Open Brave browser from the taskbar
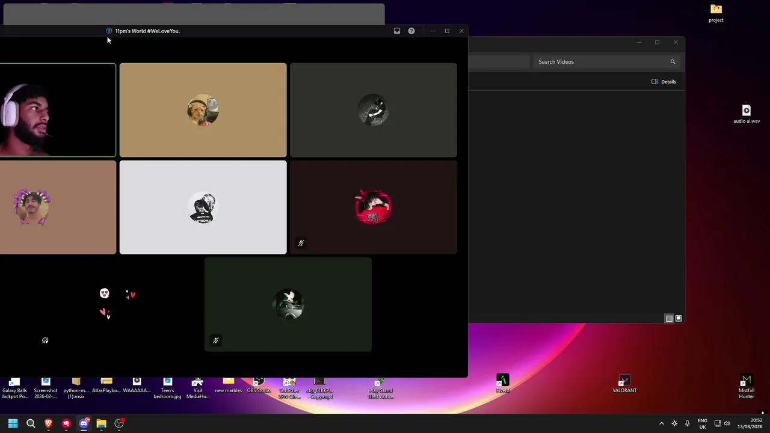This screenshot has height=433, width=770. tap(49, 423)
